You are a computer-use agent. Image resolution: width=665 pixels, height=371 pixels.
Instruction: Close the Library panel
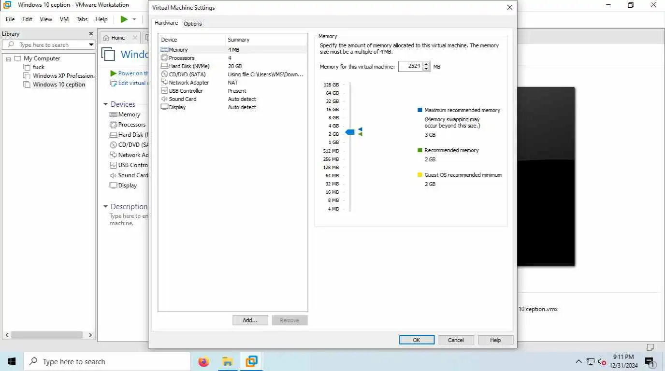tap(90, 34)
